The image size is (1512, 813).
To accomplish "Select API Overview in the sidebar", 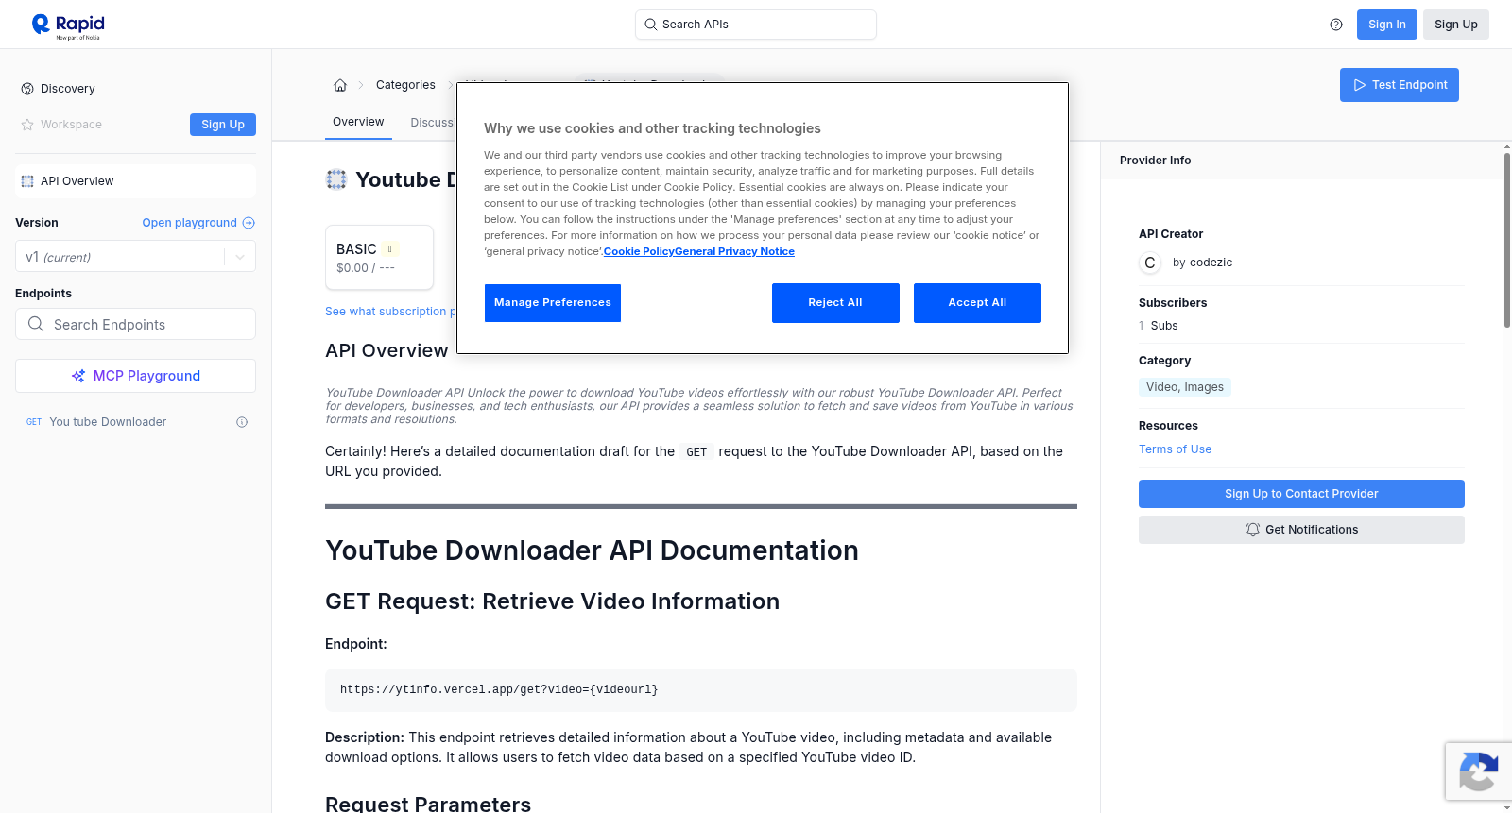I will pos(135,181).
